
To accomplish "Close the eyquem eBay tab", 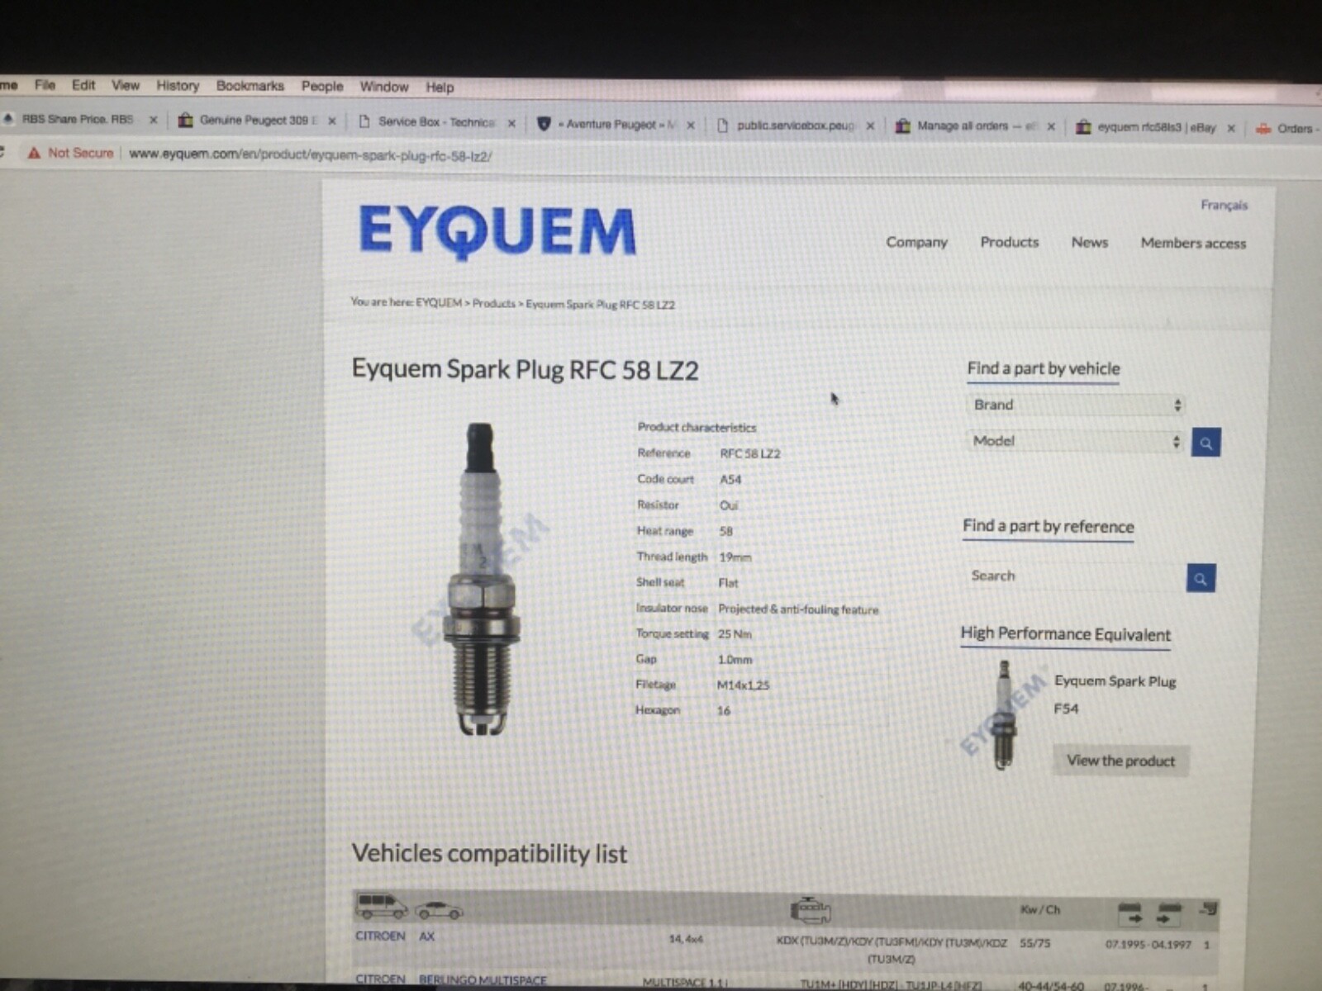I will 1231,128.
